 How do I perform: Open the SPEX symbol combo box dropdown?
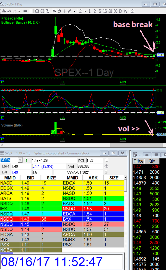tap(20, 160)
